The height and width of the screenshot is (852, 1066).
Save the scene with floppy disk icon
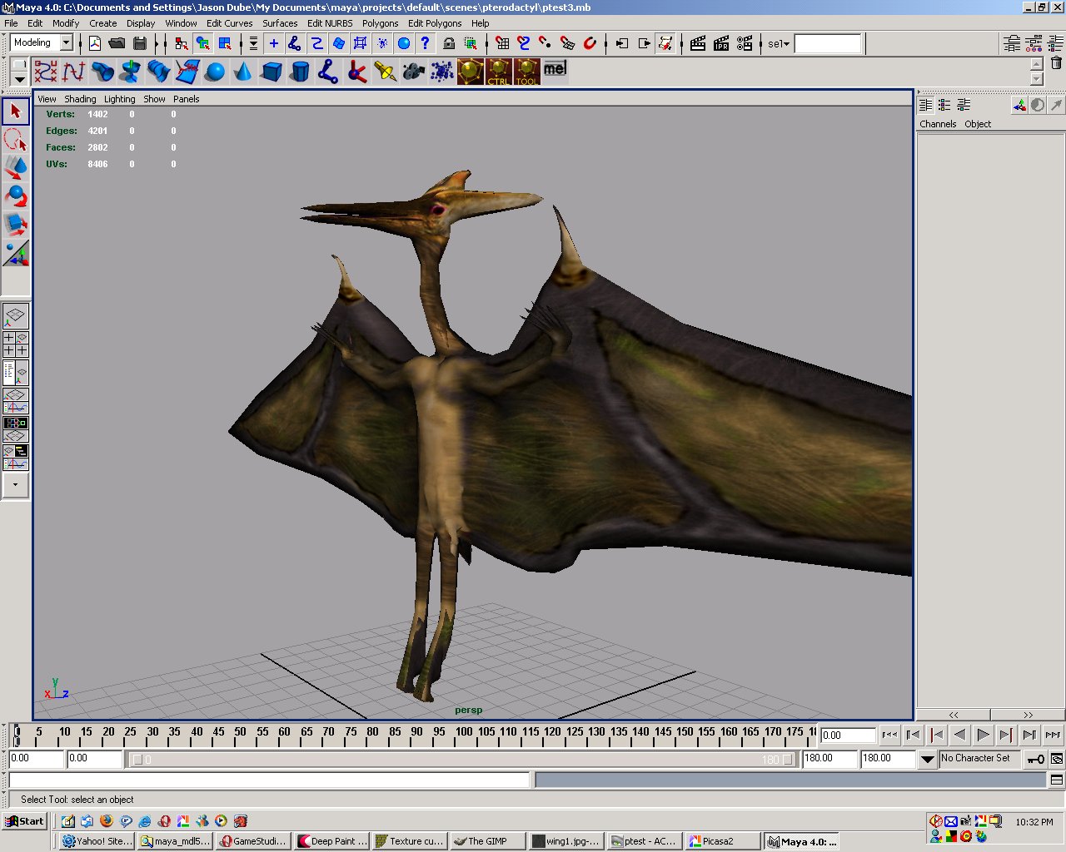(140, 43)
